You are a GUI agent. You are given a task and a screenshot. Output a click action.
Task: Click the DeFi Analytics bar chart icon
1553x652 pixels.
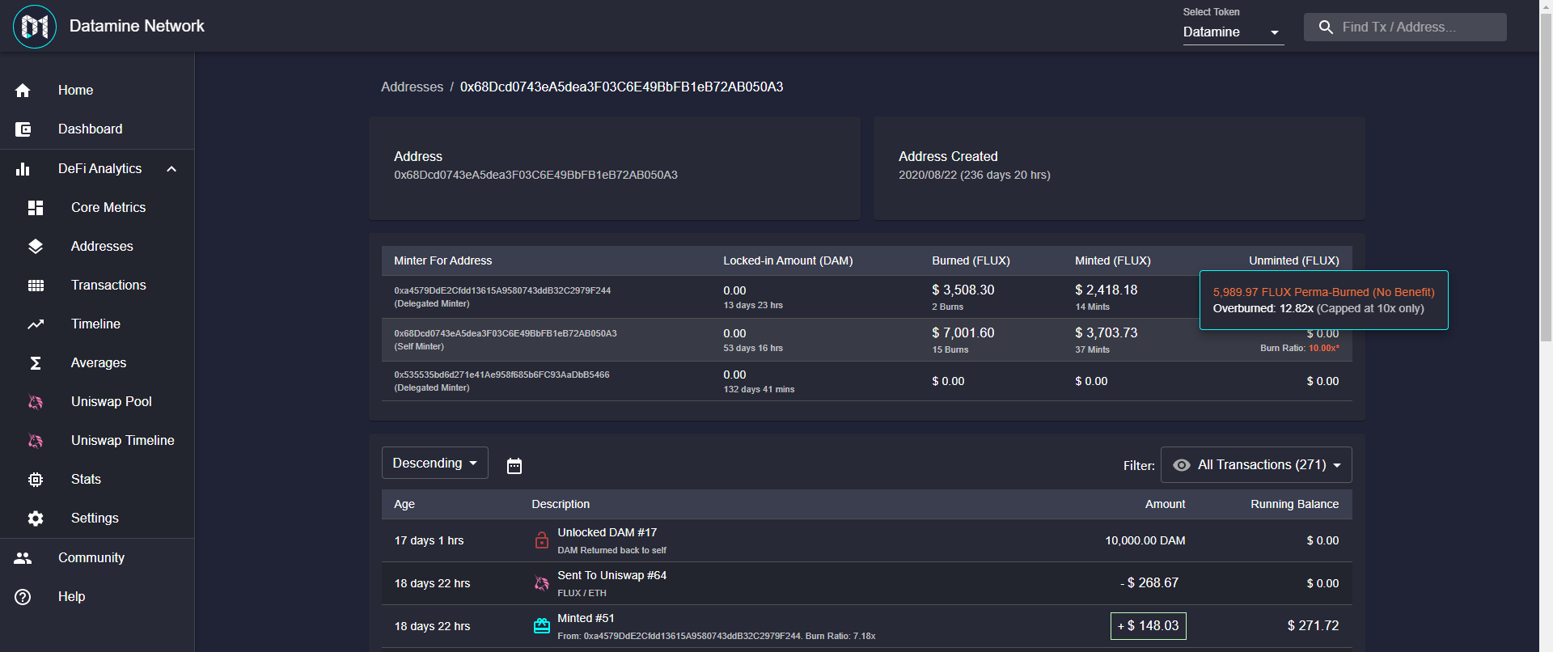tap(23, 169)
